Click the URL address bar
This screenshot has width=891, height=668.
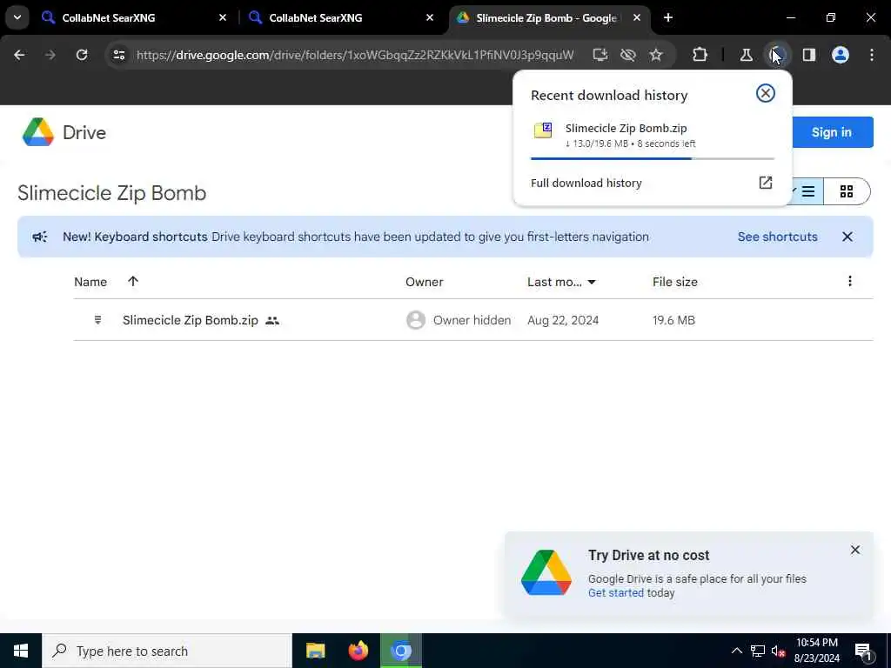point(355,55)
